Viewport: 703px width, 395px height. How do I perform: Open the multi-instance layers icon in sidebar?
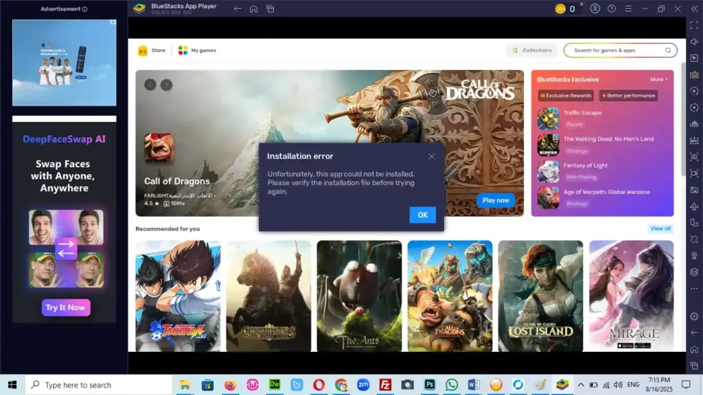(694, 272)
